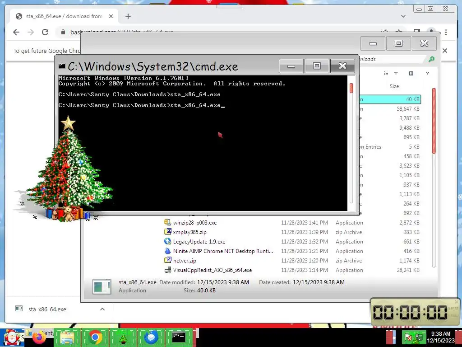Open Chrome tab search chevron

(x=403, y=16)
